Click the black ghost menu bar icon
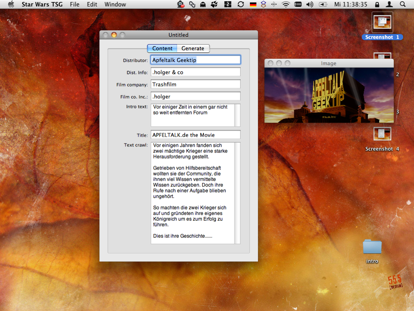 point(203,4)
